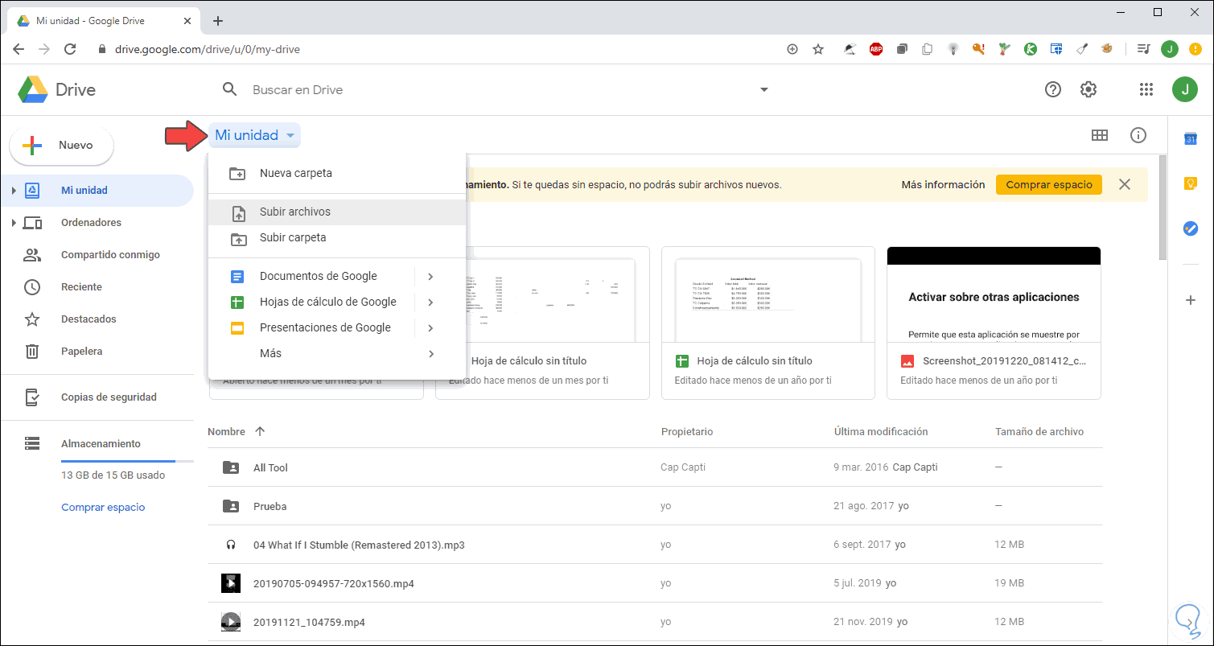Open Drive settings gear
1214x646 pixels.
(x=1088, y=89)
